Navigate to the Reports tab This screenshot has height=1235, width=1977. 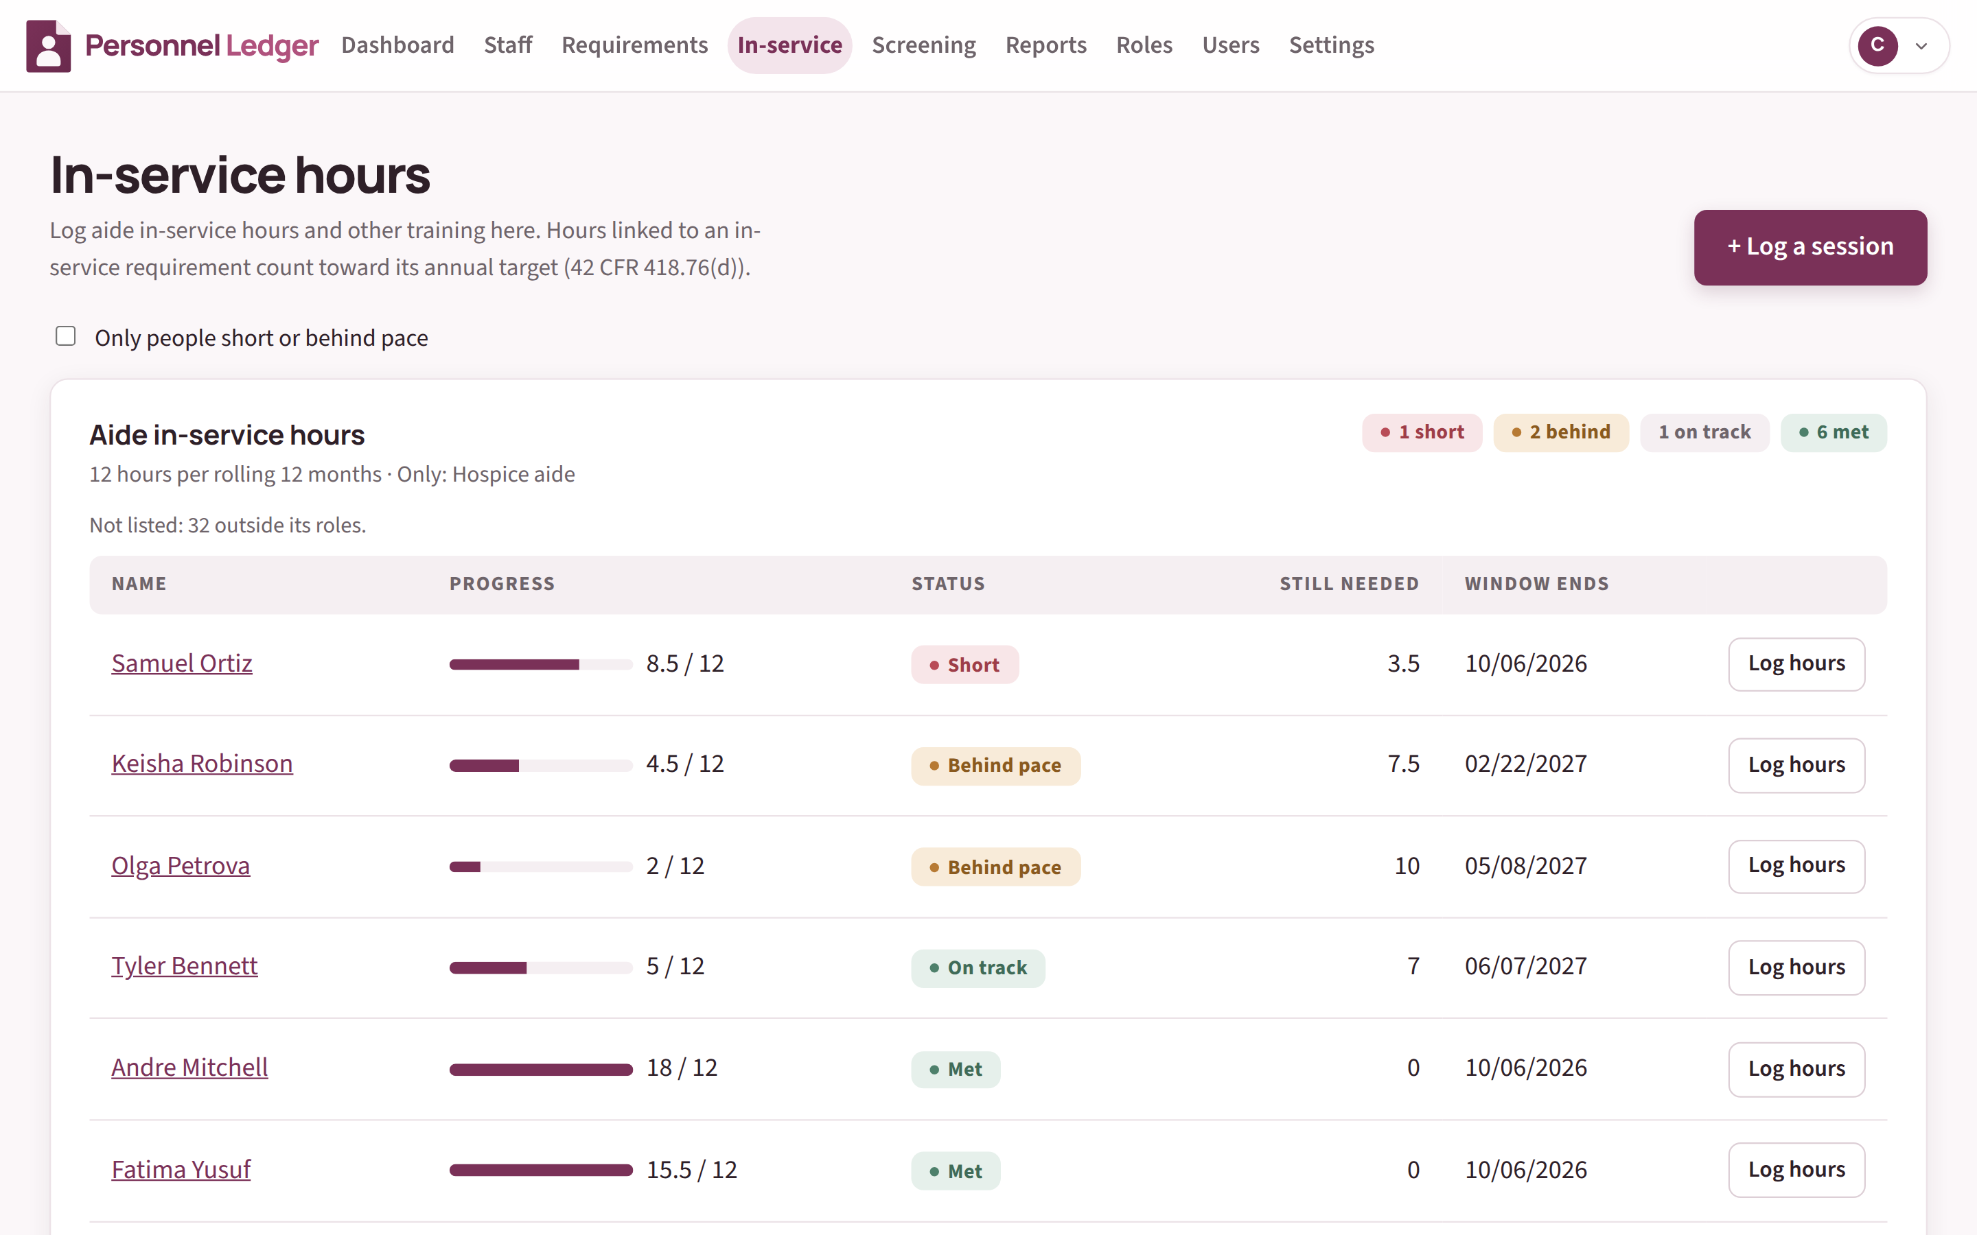[1045, 45]
